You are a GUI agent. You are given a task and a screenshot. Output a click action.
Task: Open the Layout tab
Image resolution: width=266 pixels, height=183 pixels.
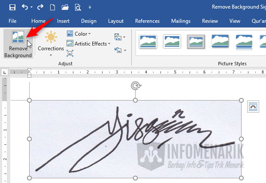point(116,21)
